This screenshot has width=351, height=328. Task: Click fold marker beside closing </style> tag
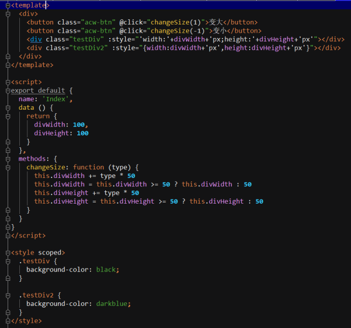pyautogui.click(x=8, y=321)
